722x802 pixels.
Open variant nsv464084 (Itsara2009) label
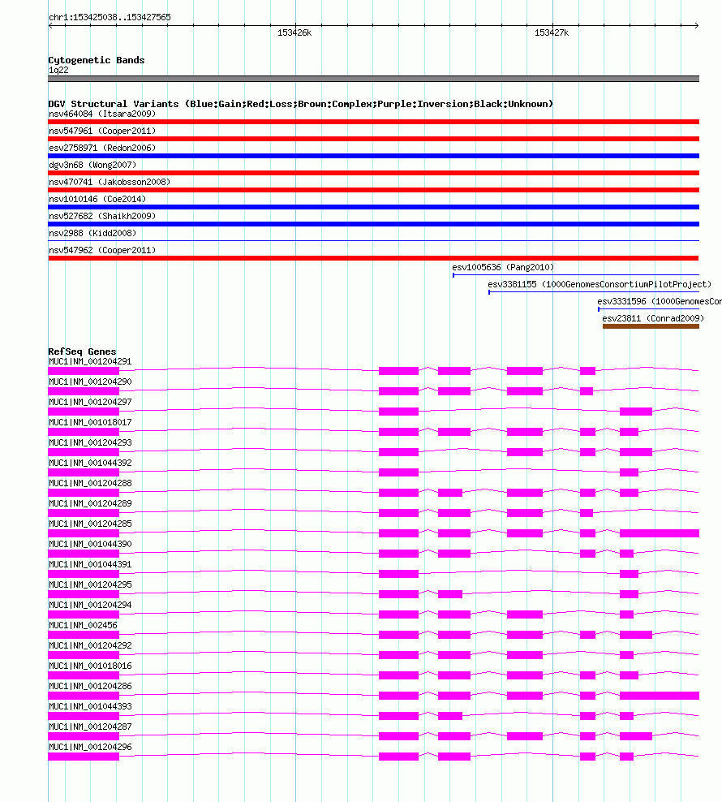click(x=102, y=114)
